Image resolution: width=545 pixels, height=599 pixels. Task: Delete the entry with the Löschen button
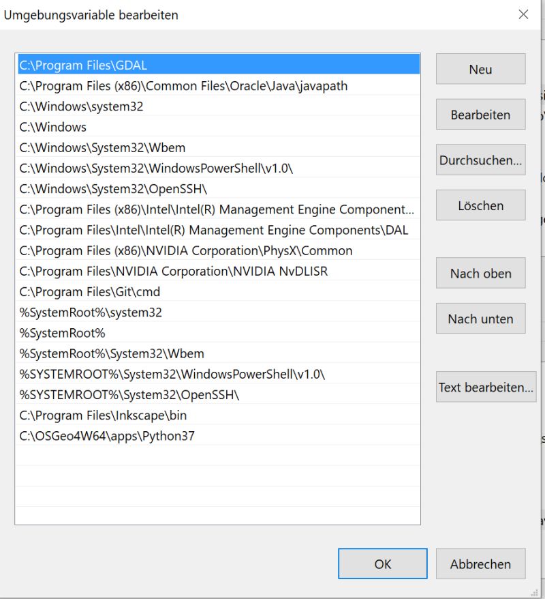coord(480,205)
